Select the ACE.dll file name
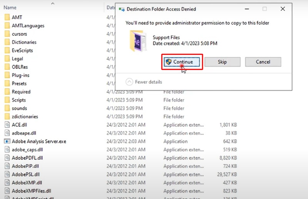 click(20, 125)
